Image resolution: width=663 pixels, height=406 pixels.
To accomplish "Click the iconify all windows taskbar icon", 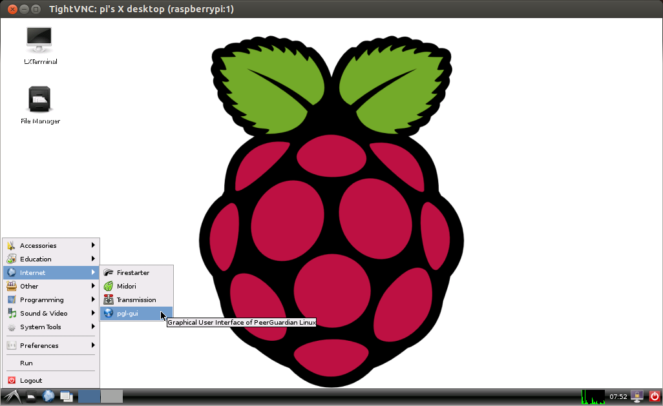I will point(66,396).
